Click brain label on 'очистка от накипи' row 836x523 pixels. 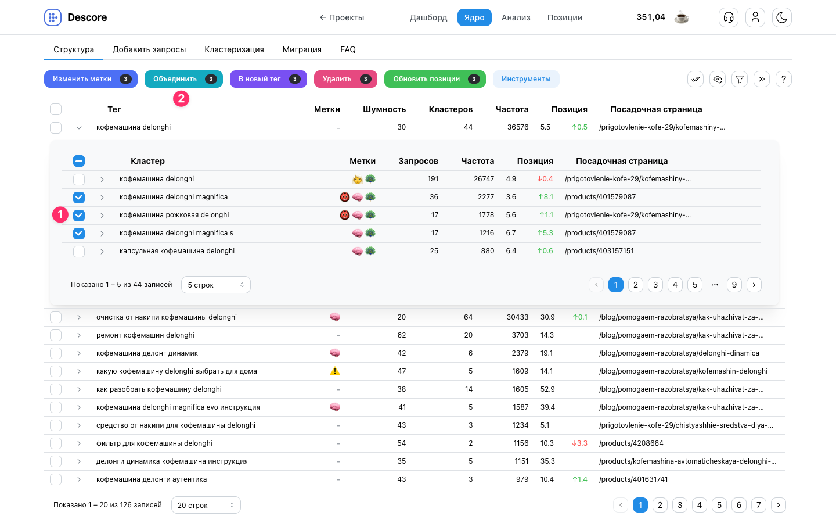(x=335, y=317)
